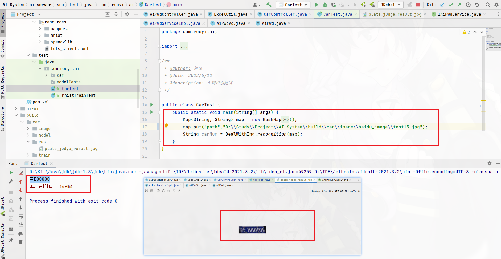Open Search Everywhere magnifier icon
501x259 pixels.
click(488, 5)
